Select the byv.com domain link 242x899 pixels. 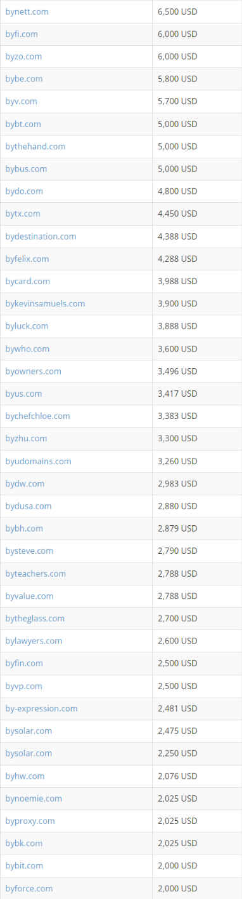tap(21, 101)
